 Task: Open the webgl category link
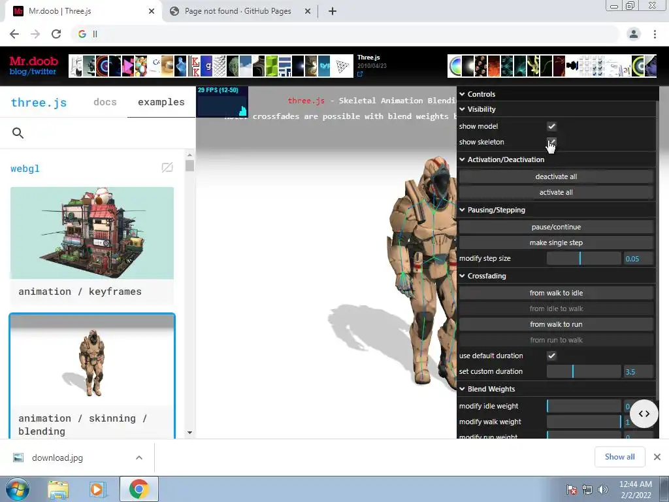tap(25, 169)
